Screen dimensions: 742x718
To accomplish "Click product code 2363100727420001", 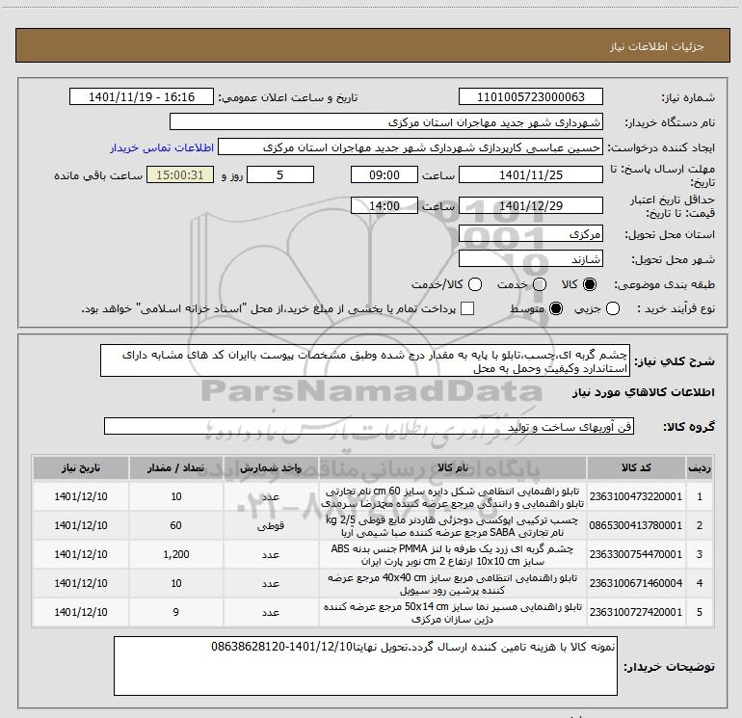I will (636, 612).
